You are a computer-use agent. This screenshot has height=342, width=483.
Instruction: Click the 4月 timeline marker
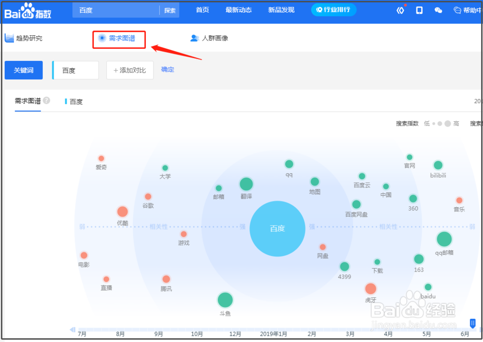tap(388, 334)
